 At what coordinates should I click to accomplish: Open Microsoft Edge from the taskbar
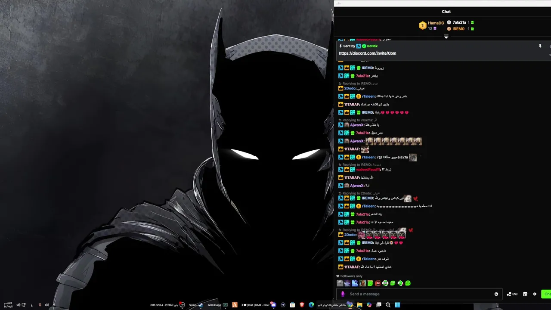click(311, 305)
